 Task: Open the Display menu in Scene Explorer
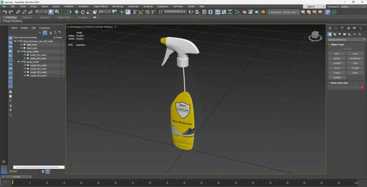(24, 28)
